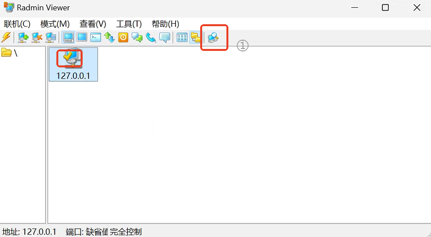Image resolution: width=431 pixels, height=237 pixels.
Task: Open the 联机(C) menu
Action: (17, 24)
